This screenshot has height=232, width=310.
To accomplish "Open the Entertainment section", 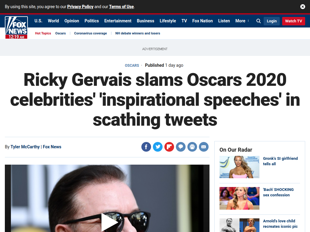I will [x=118, y=21].
